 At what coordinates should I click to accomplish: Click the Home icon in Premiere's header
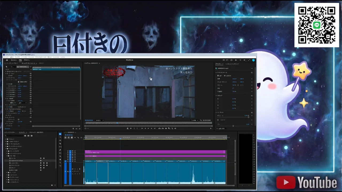coord(7,60)
